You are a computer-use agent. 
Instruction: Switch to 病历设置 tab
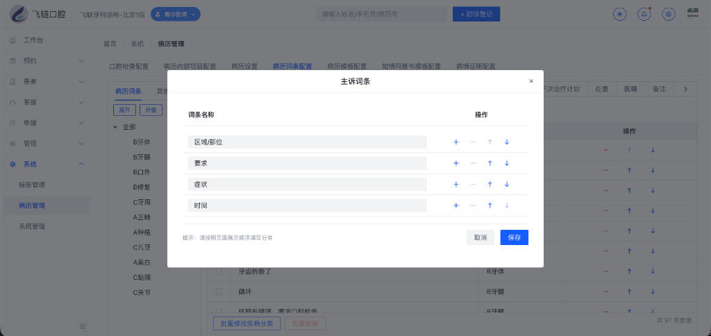(244, 66)
